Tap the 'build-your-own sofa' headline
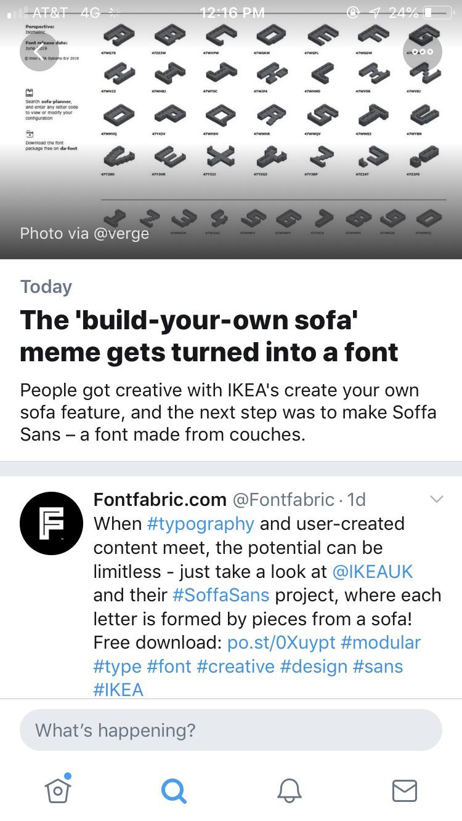 [x=209, y=336]
